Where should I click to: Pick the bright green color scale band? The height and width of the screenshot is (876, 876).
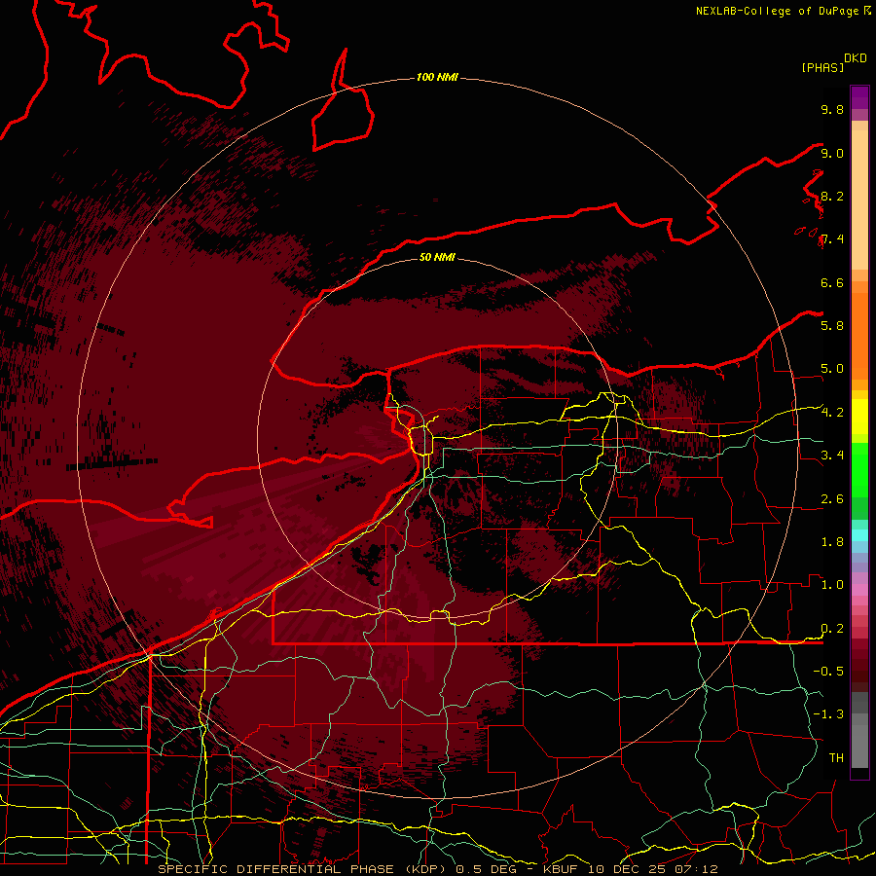tap(859, 469)
